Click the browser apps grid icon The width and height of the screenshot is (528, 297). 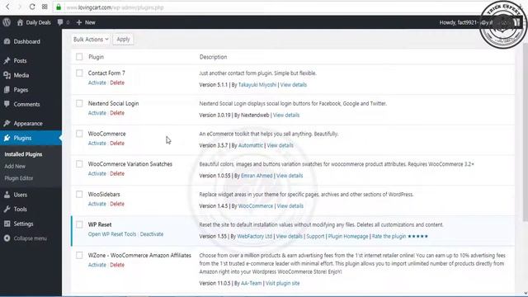(x=45, y=7)
